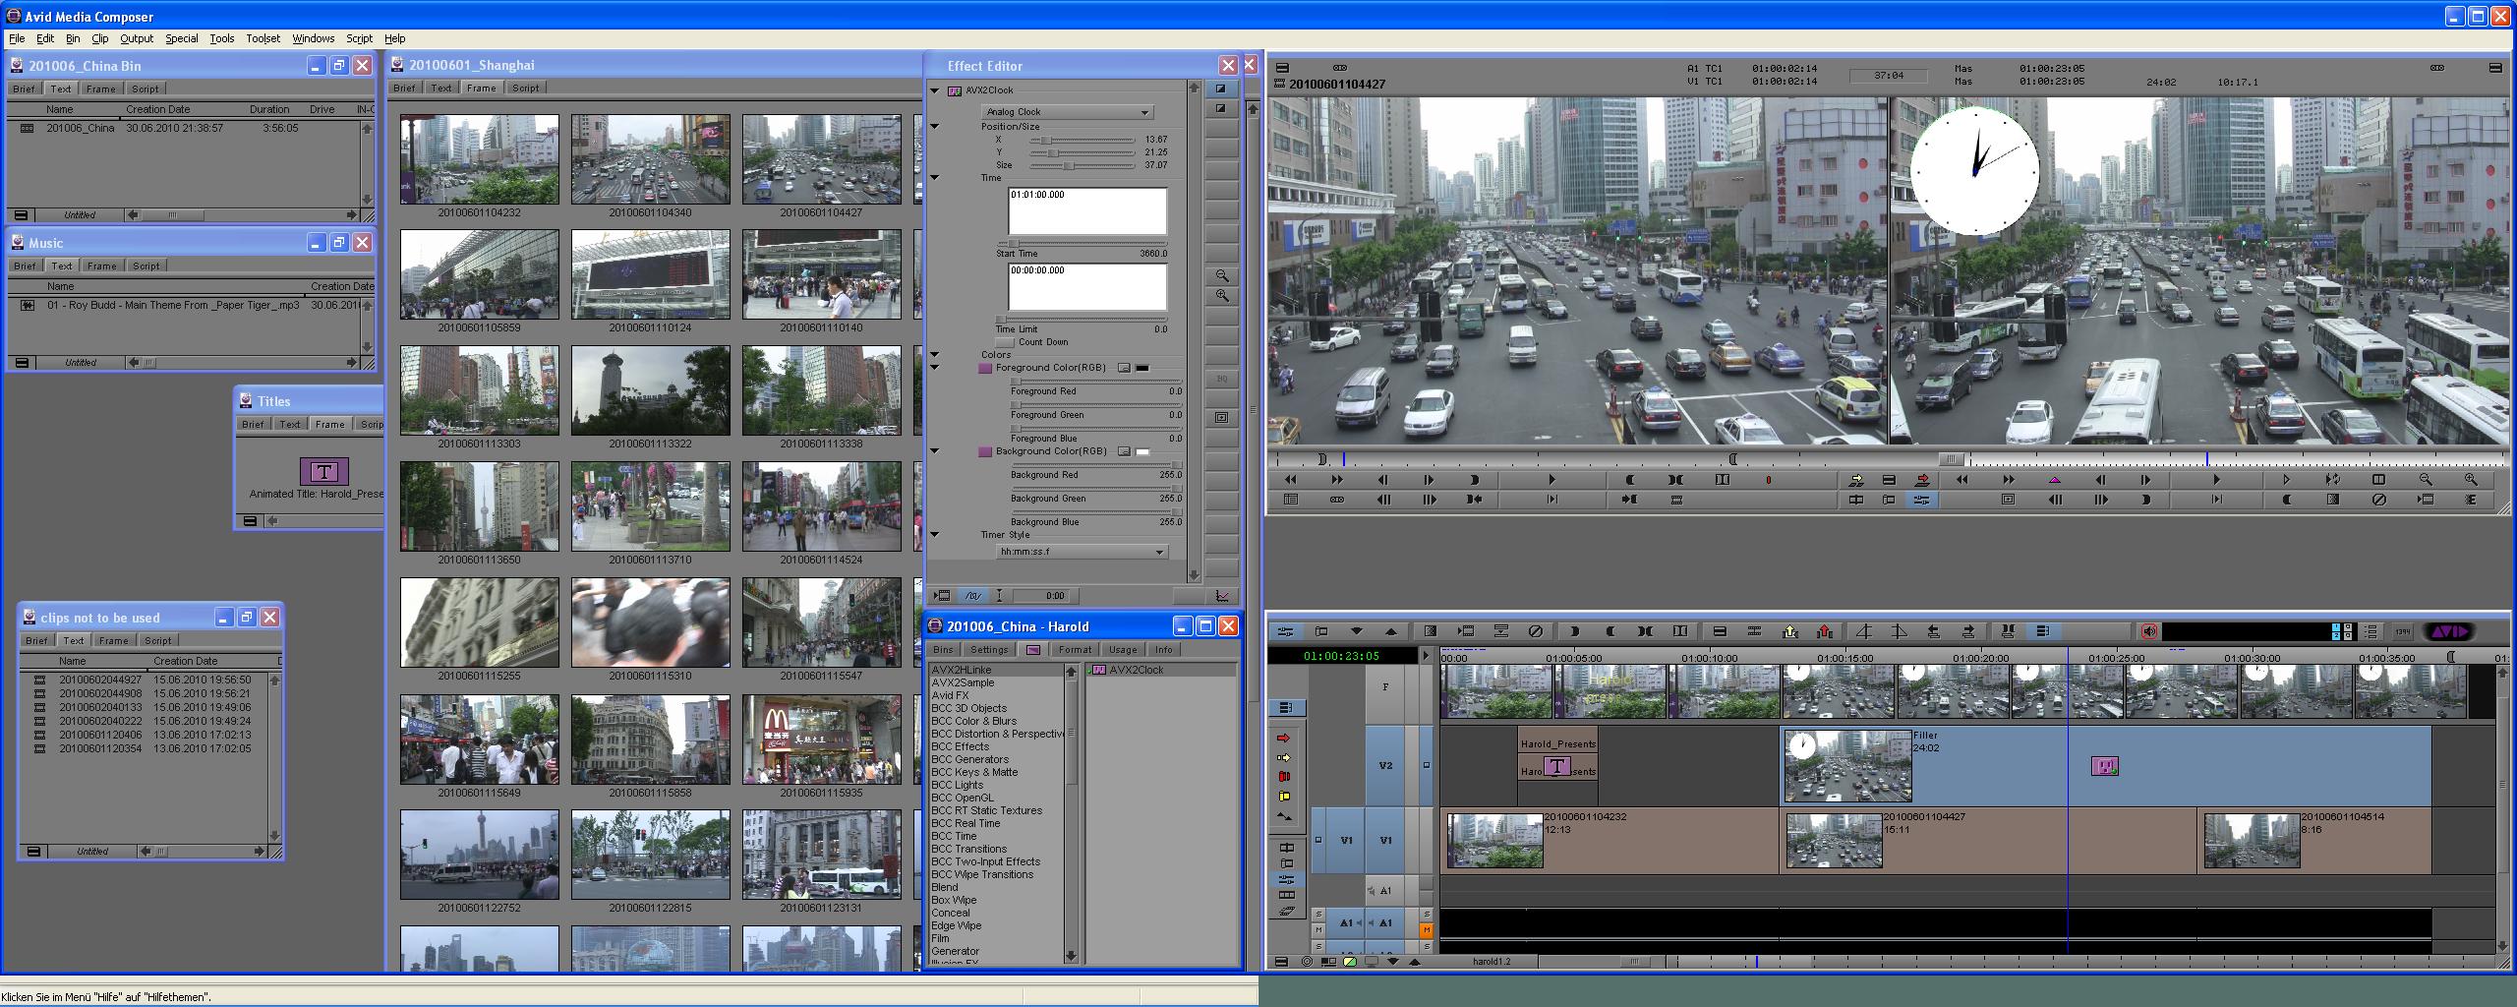This screenshot has height=1007, width=2517.
Task: Click the purple Avid logo button
Action: [x=2448, y=631]
